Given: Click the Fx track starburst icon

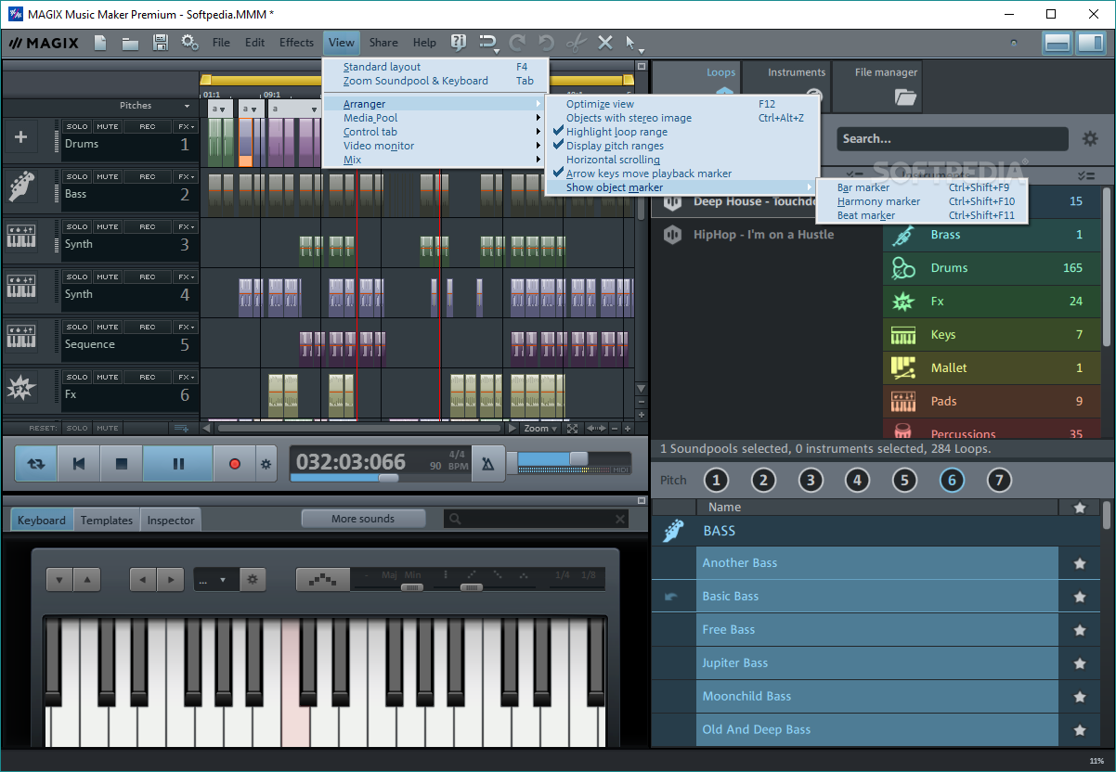Looking at the screenshot, I should (x=21, y=388).
